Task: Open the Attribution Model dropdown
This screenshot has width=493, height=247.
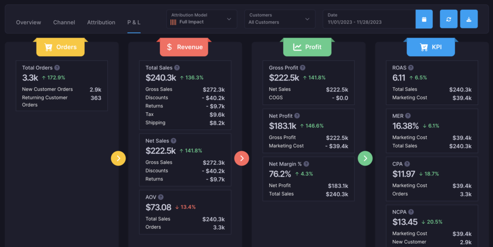Action: point(202,19)
